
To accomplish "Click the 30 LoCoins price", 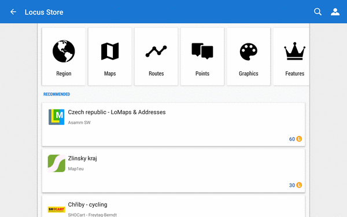I will (296, 185).
